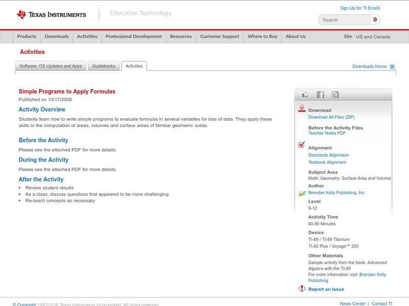Click the red download arrow icon

tap(302, 108)
